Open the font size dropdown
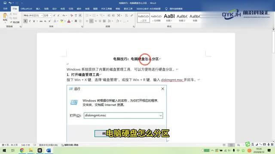The width and height of the screenshot is (275, 154). pyautogui.click(x=51, y=15)
